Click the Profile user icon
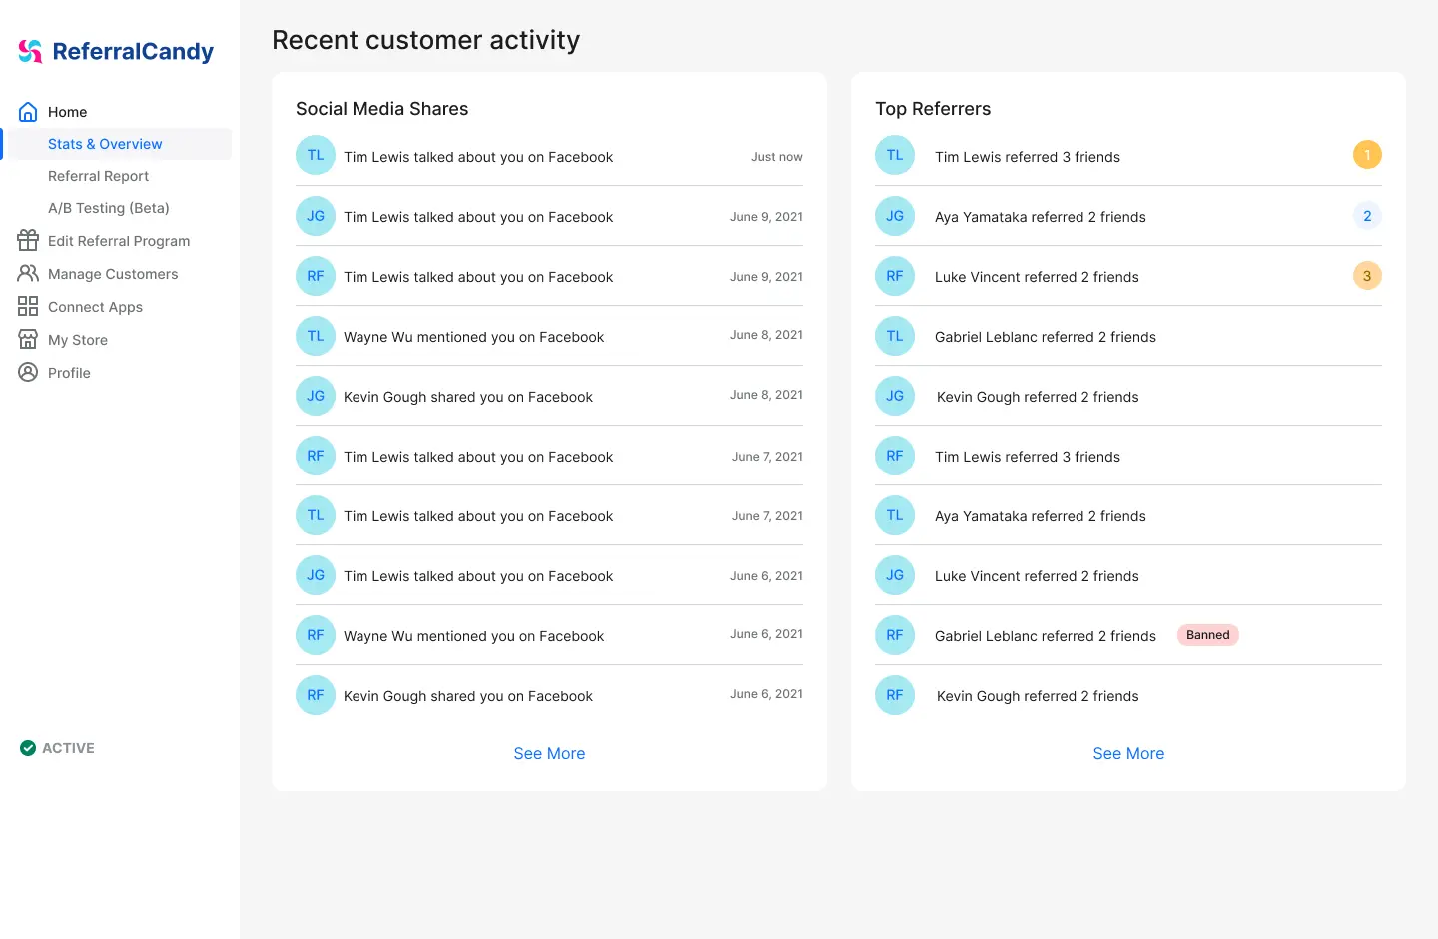The height and width of the screenshot is (939, 1438). [x=28, y=372]
